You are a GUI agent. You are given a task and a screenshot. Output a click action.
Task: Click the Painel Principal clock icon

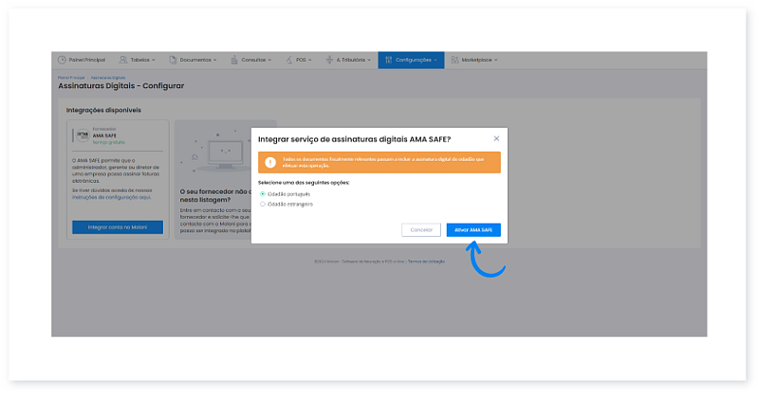63,60
